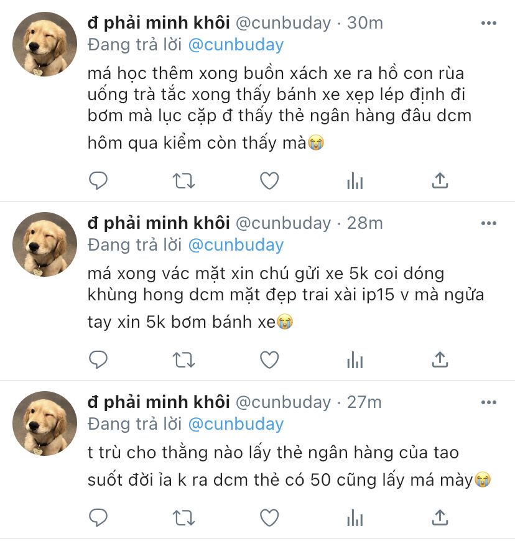
Task: Reply to the 30m tweet
Action: pyautogui.click(x=98, y=180)
